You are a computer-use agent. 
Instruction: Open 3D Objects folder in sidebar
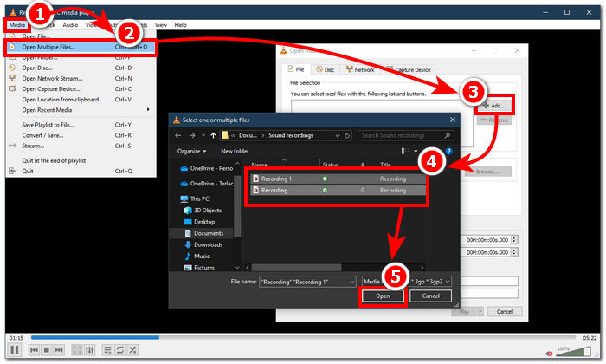coord(203,211)
